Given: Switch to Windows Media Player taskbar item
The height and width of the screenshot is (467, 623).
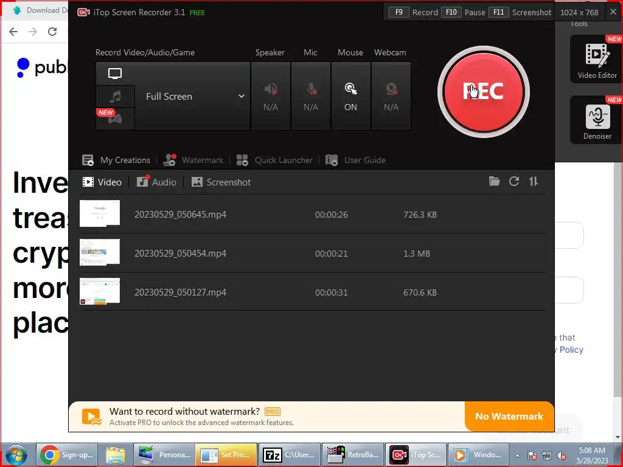Looking at the screenshot, I should click(479, 455).
